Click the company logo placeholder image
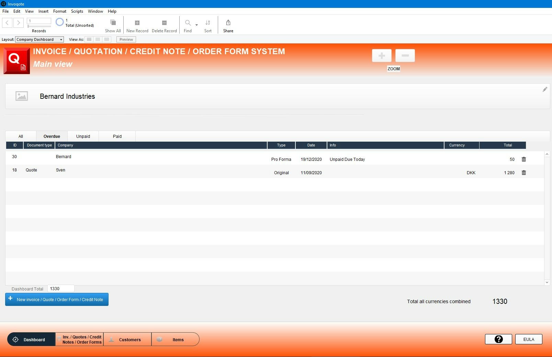This screenshot has width=552, height=357. pyautogui.click(x=22, y=96)
